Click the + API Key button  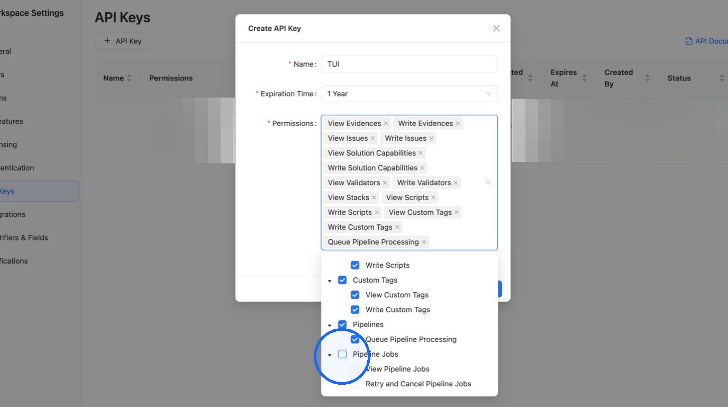pos(122,41)
